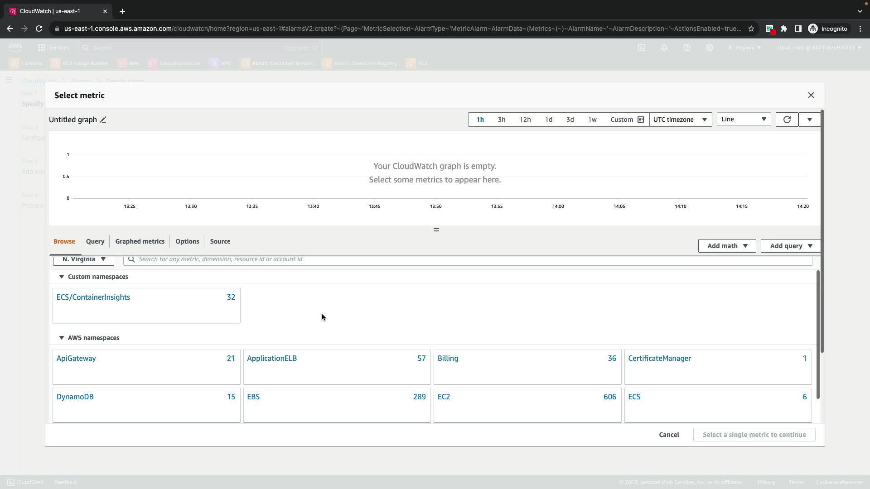This screenshot has width=870, height=489.
Task: Collapse the AWS namespaces section
Action: pyautogui.click(x=62, y=338)
